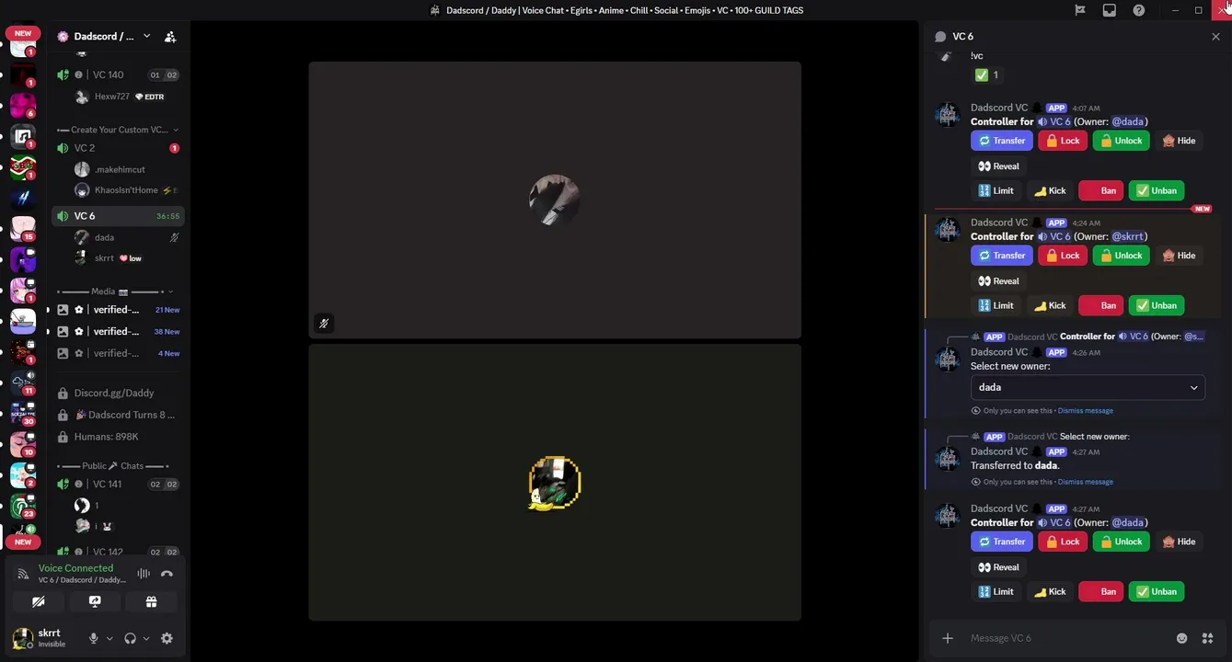Click Limit in the 4:07 AM controller
The width and height of the screenshot is (1232, 662).
996,190
